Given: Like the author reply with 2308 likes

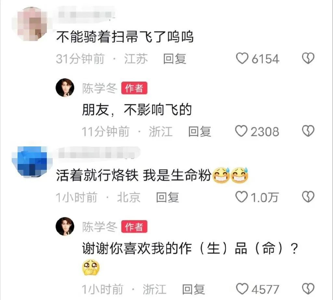Looking at the screenshot, I should pos(241,131).
